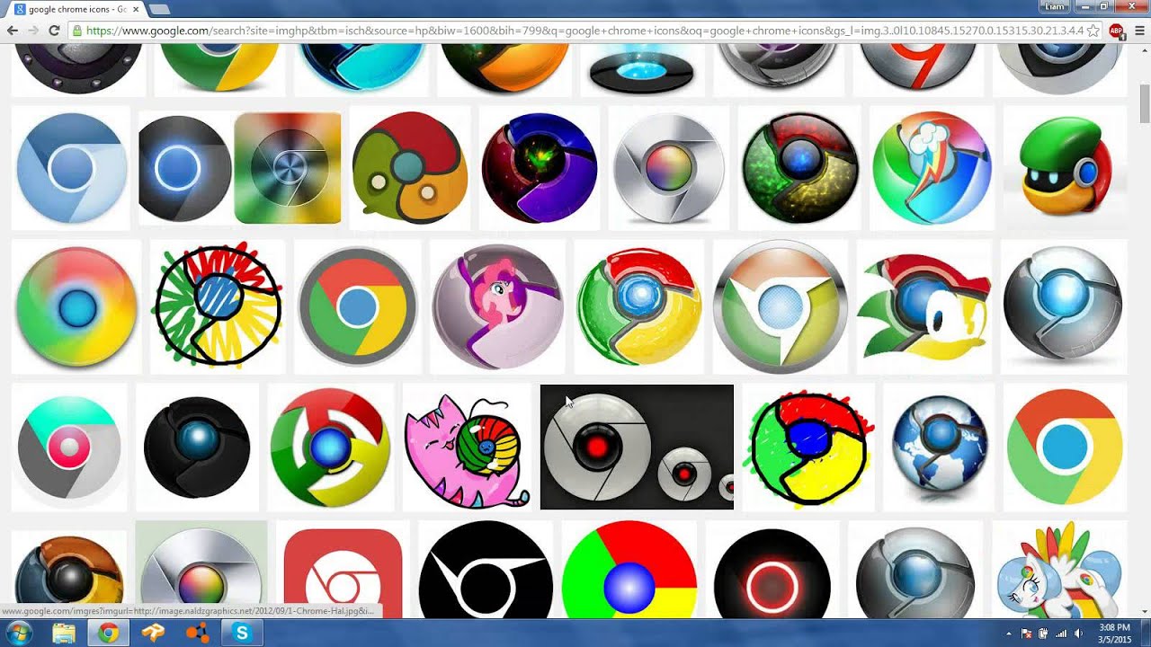Select the 'google chrome icons' tab

(76, 9)
